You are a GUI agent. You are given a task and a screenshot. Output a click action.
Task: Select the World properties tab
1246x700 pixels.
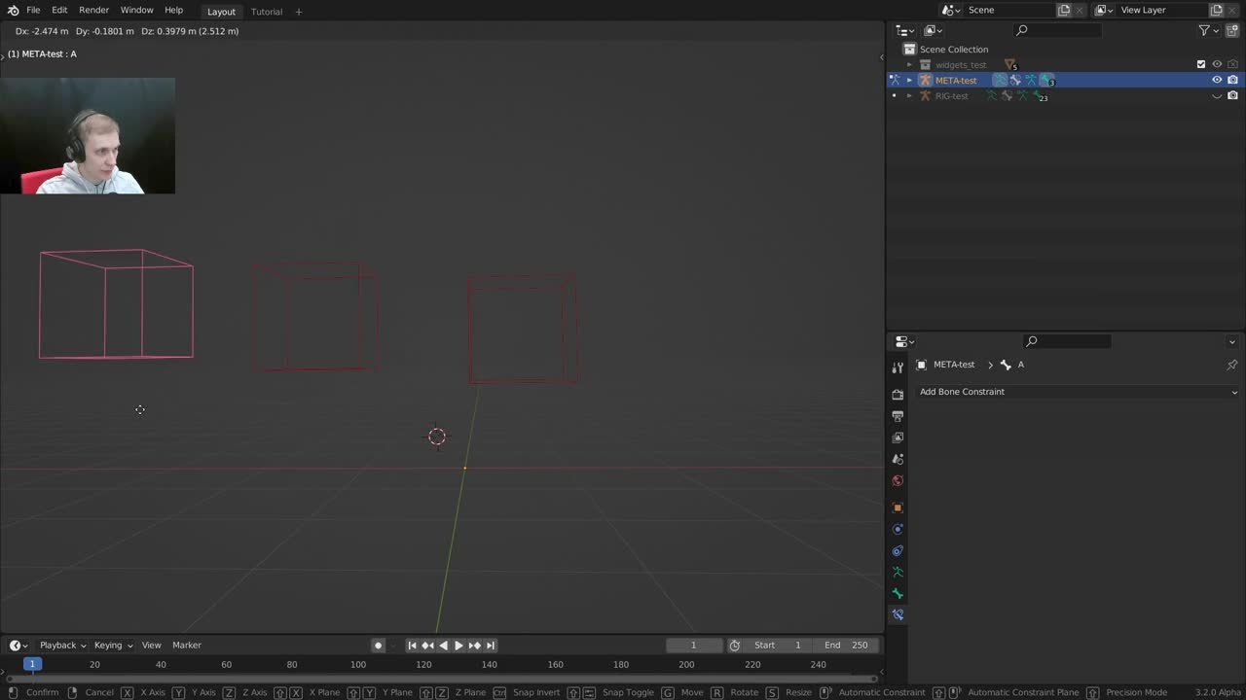(898, 480)
